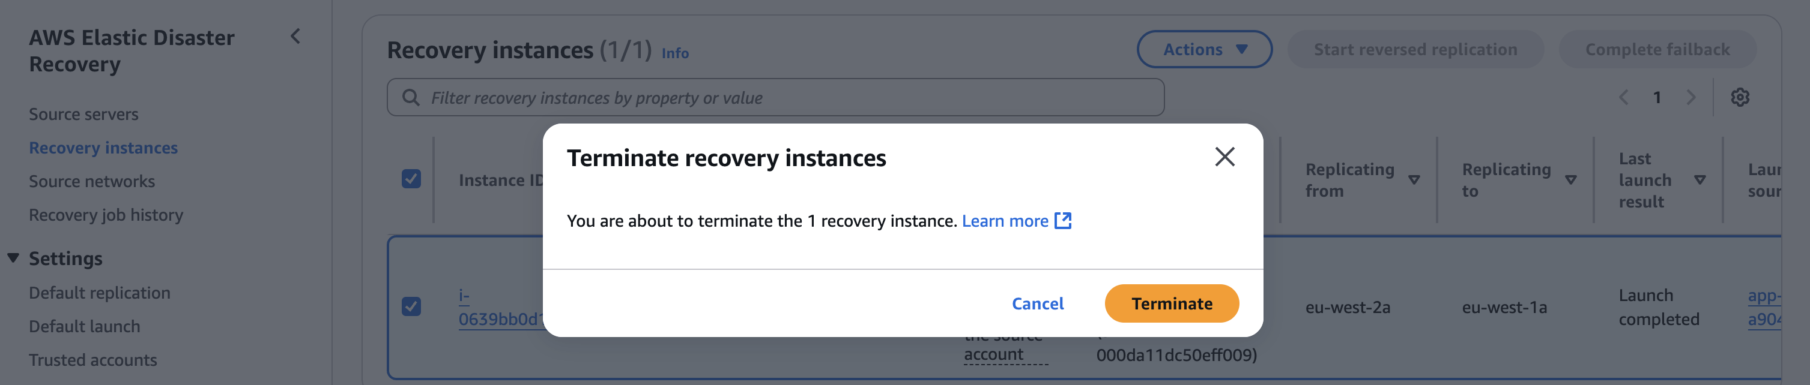Go to the next page of recovery instances
1810x385 pixels.
(x=1691, y=98)
